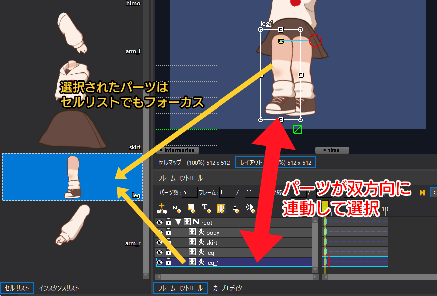
Task: Add a sound part with speaker icon
Action: 250,208
